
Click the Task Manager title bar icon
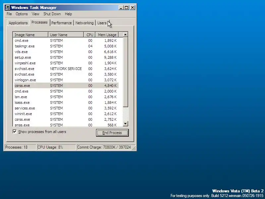coord(8,8)
